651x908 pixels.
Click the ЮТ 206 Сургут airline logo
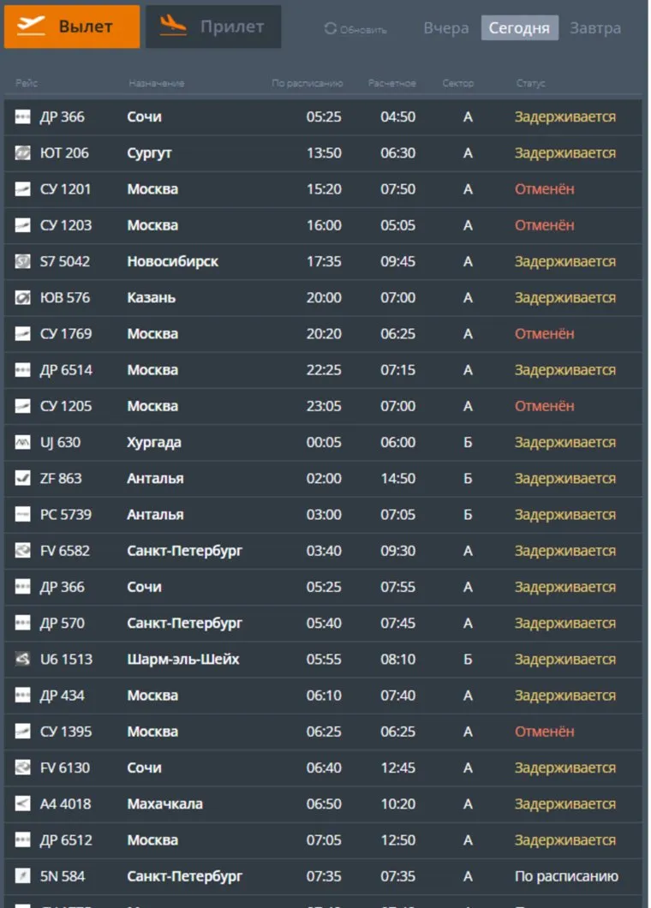click(23, 153)
